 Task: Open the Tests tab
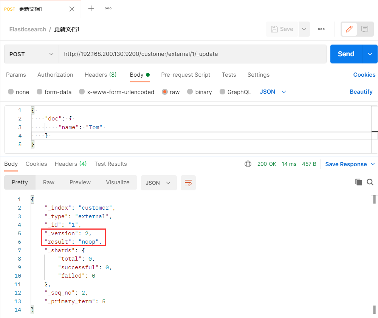point(229,75)
